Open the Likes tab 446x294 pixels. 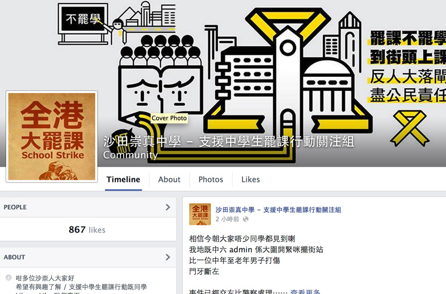(x=250, y=180)
